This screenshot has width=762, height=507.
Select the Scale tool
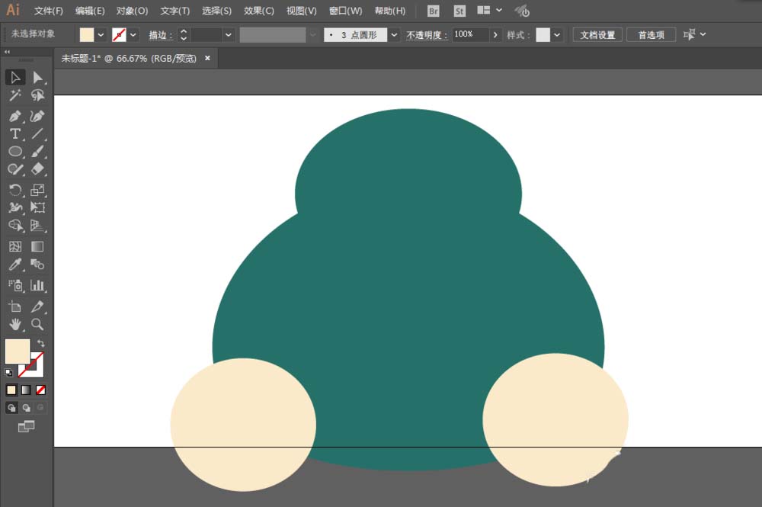tap(37, 190)
